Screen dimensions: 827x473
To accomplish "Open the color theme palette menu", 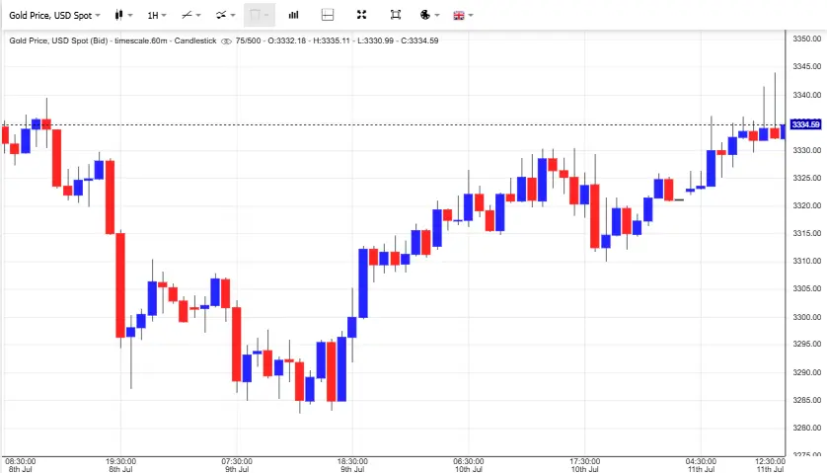I will pos(427,15).
